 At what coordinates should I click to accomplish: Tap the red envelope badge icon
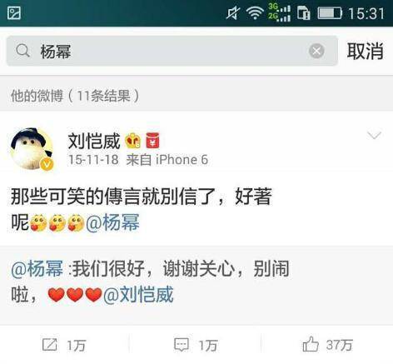[x=152, y=141]
